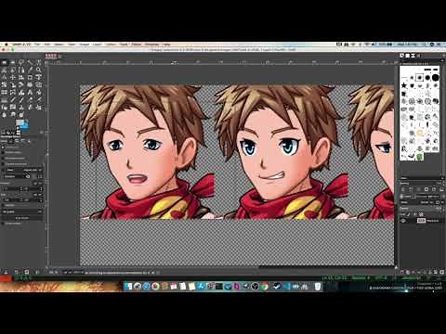Open Finder from the Dock
Image resolution: width=446 pixels, height=334 pixels.
(128, 287)
